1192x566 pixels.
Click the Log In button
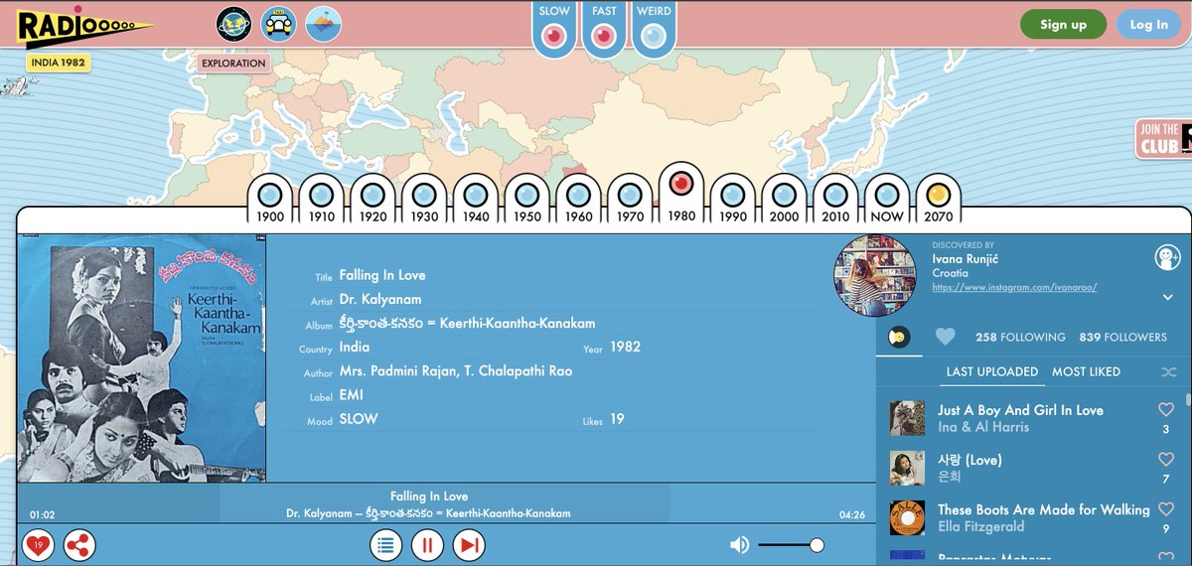coord(1148,25)
